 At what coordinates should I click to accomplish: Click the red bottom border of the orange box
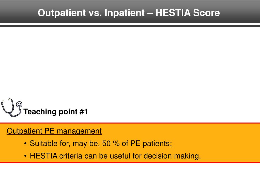[130, 163]
